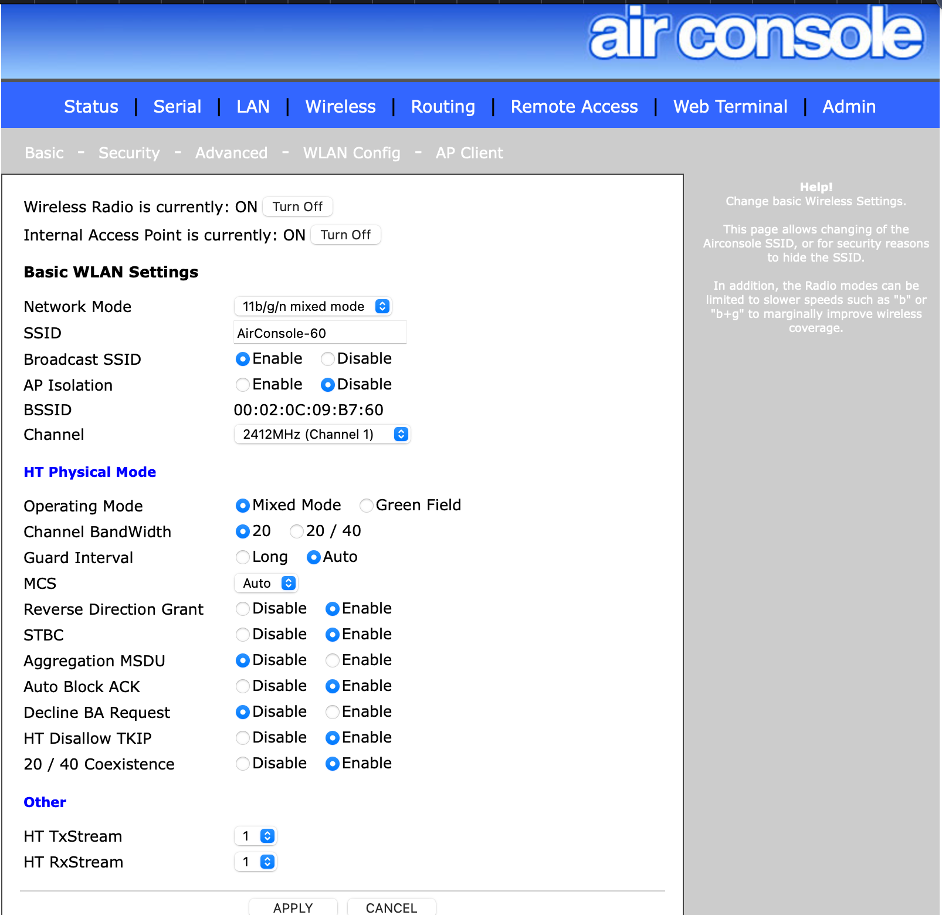Viewport: 942px width, 915px height.
Task: Enable Aggregation MSDU
Action: [x=332, y=660]
